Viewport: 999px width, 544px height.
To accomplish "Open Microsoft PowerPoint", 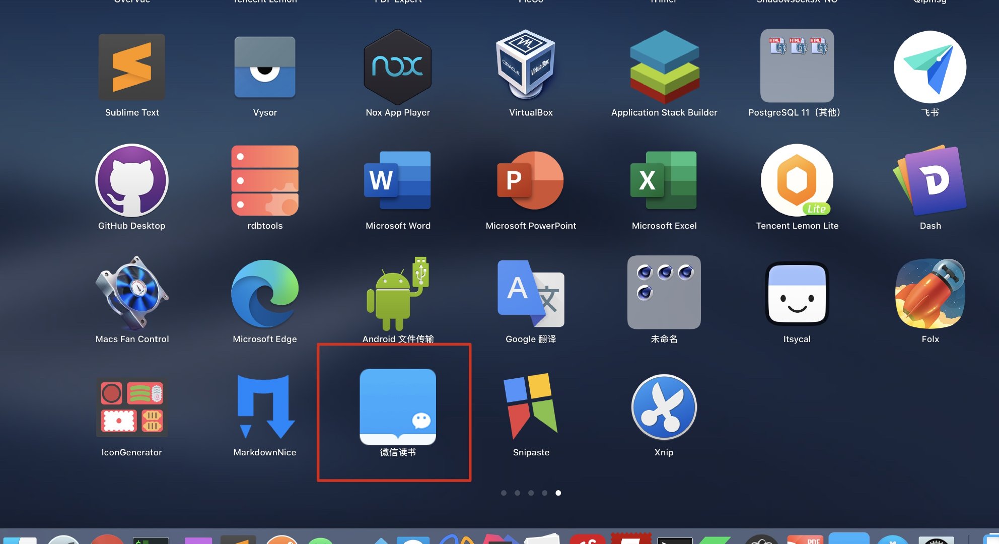I will click(531, 180).
